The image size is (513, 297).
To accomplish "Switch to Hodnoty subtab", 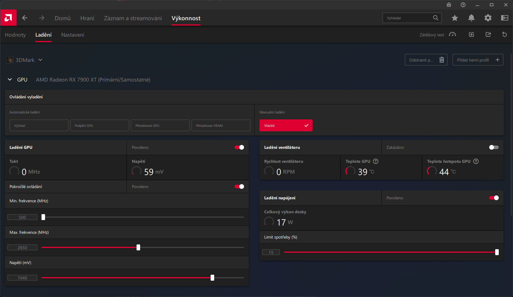I will point(15,35).
